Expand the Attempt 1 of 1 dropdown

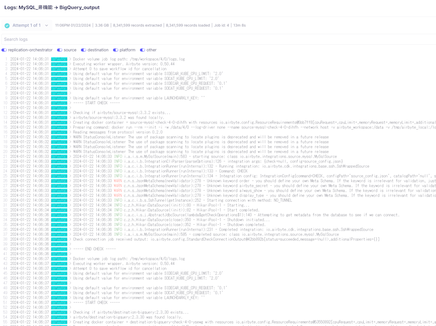click(x=26, y=25)
